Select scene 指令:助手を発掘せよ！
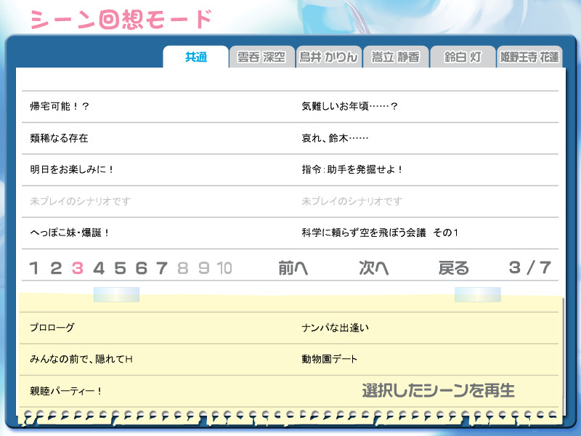Viewport: 581px width, 436px height. coord(352,169)
